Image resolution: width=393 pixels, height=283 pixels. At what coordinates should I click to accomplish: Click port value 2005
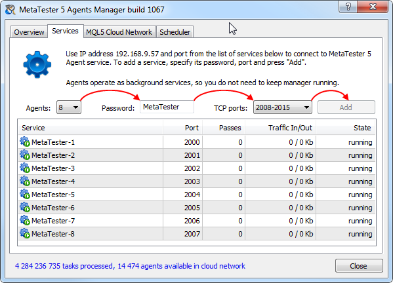tap(192, 208)
